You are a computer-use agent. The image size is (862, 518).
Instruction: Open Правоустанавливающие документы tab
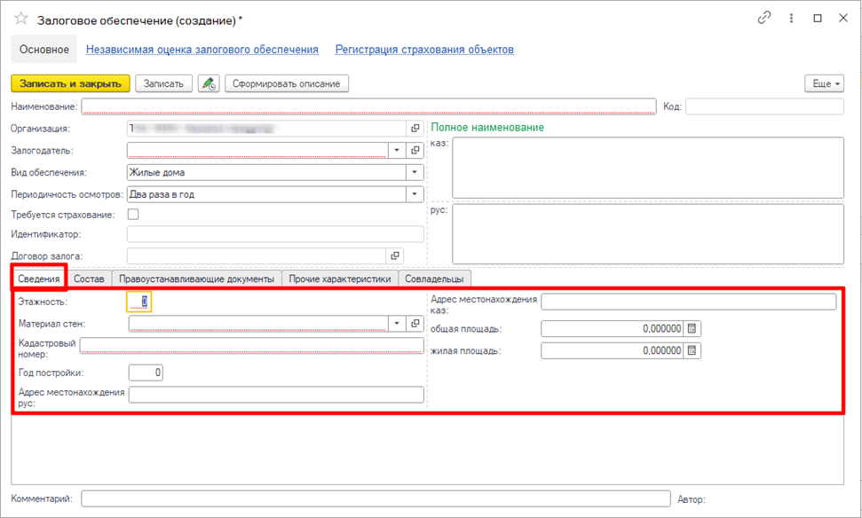(197, 279)
